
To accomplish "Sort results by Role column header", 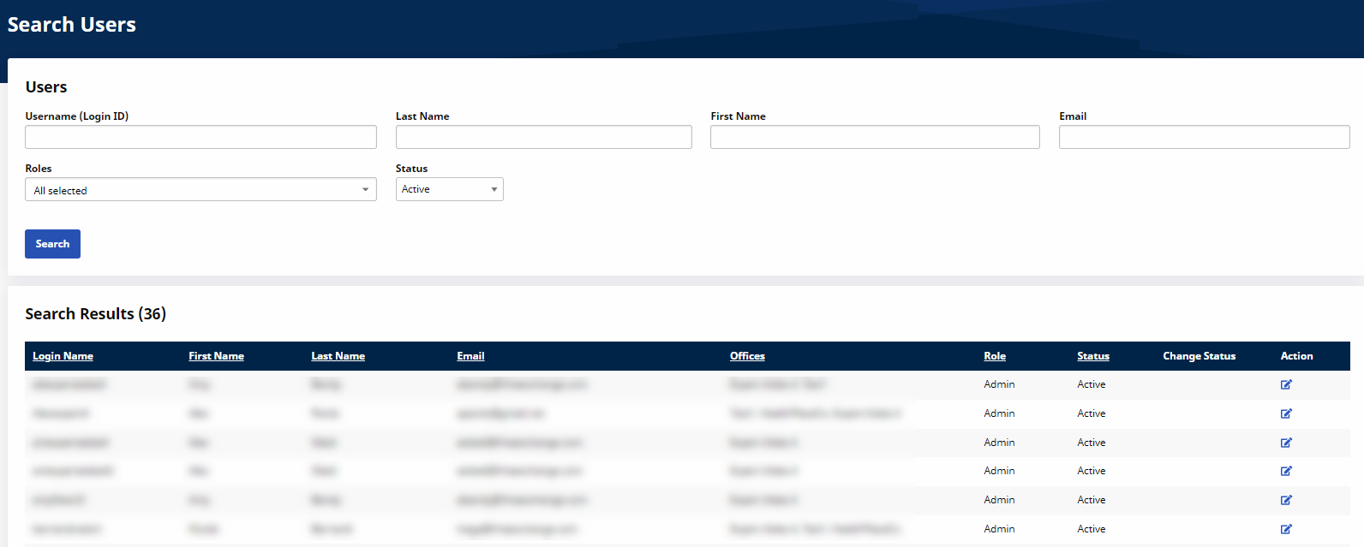I will coord(995,356).
